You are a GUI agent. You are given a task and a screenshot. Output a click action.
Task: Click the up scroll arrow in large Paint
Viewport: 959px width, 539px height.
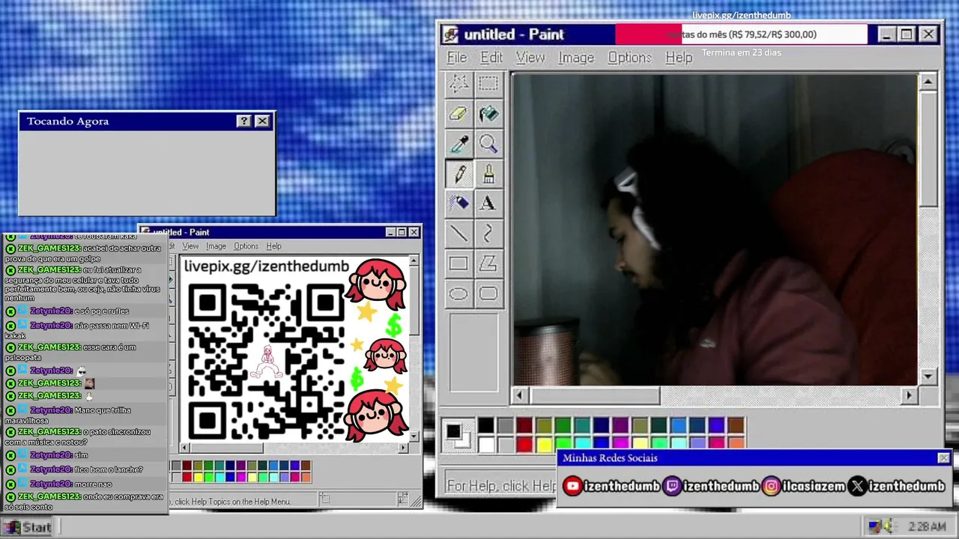pos(928,82)
